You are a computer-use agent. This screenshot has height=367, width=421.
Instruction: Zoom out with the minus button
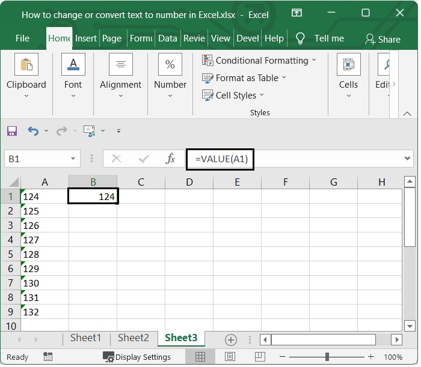tap(283, 357)
